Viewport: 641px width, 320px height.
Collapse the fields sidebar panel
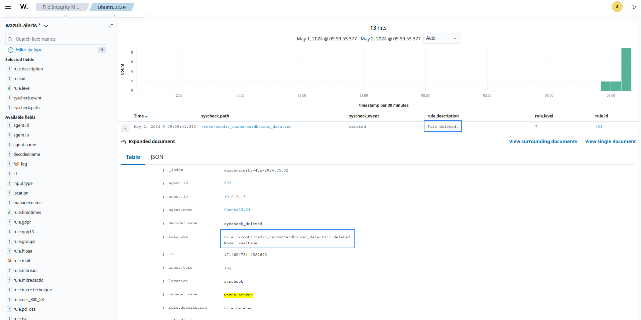click(x=111, y=26)
